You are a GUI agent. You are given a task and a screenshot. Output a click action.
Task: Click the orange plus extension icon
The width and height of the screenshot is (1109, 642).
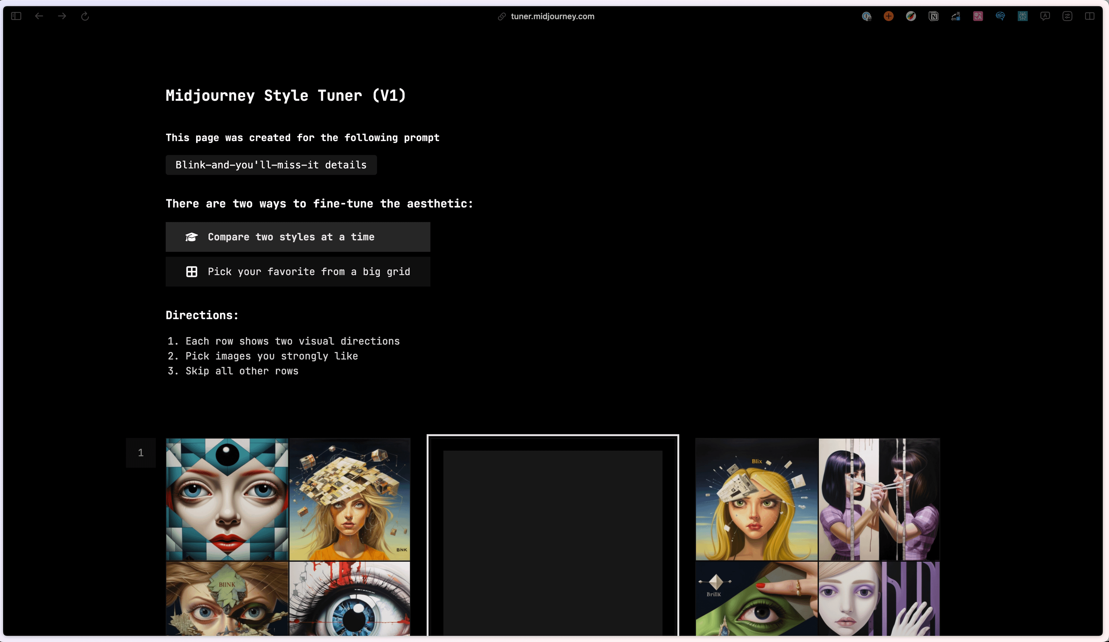[889, 16]
